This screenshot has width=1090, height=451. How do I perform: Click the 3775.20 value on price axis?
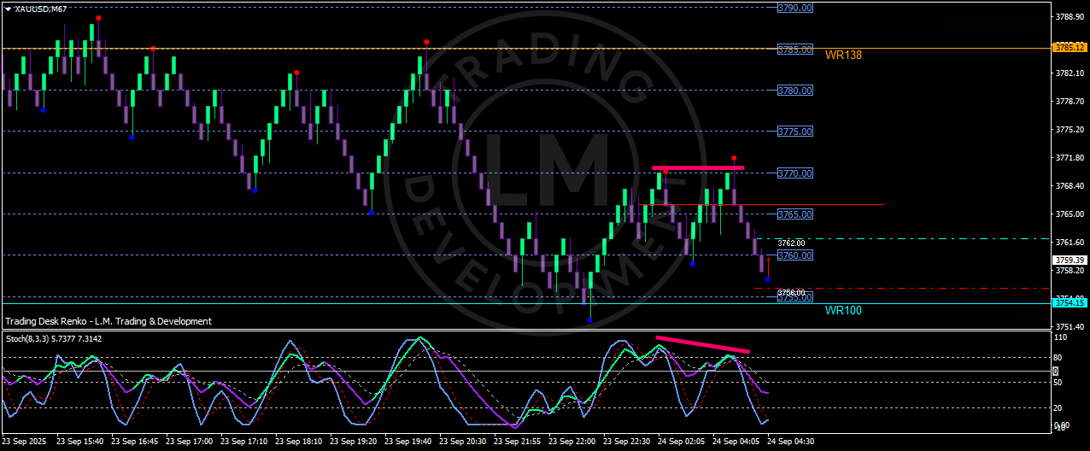tap(1070, 129)
